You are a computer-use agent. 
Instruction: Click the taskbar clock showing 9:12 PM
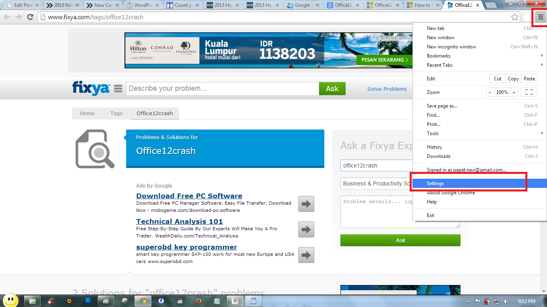coord(526,301)
